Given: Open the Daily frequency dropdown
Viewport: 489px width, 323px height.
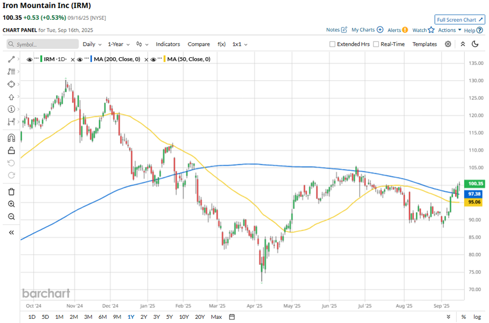Looking at the screenshot, I should [x=92, y=44].
